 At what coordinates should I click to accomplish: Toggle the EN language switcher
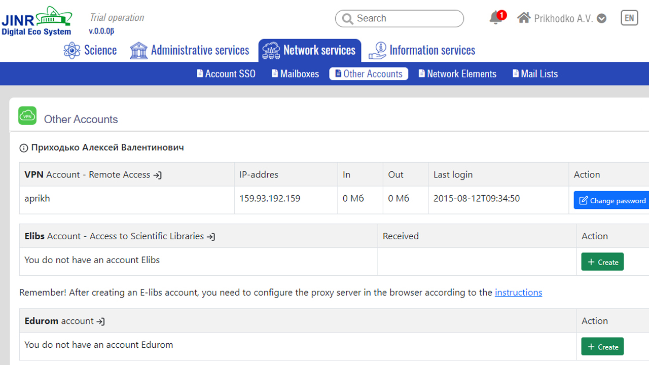pyautogui.click(x=629, y=18)
